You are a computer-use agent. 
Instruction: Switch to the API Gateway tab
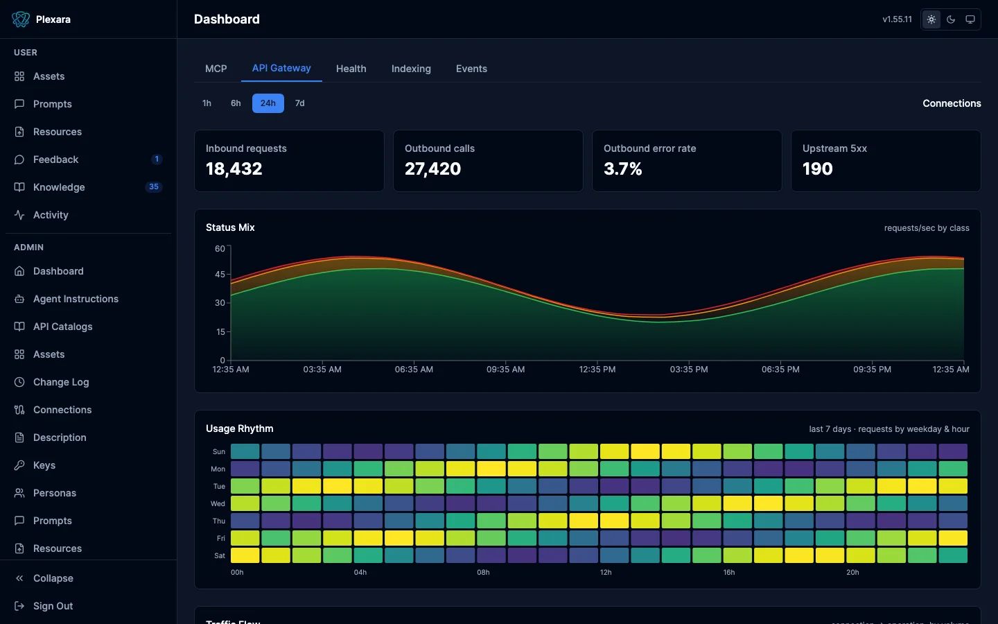coord(281,68)
